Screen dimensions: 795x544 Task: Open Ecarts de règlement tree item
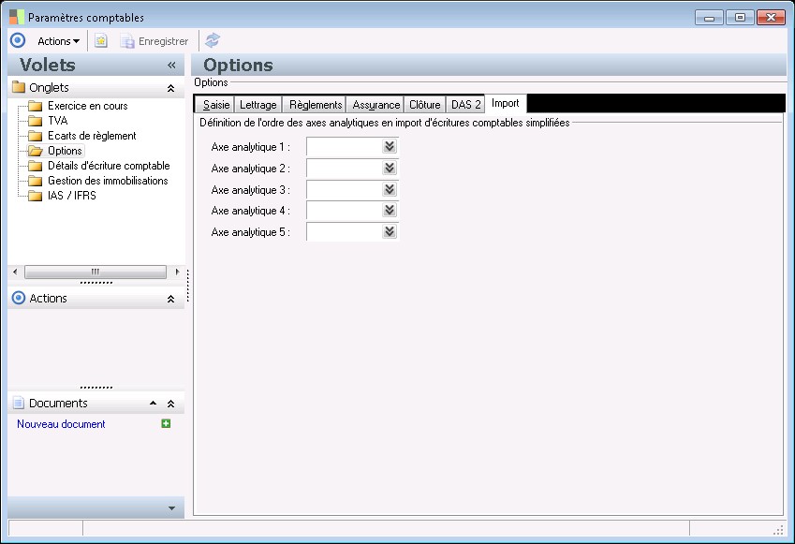(x=92, y=136)
